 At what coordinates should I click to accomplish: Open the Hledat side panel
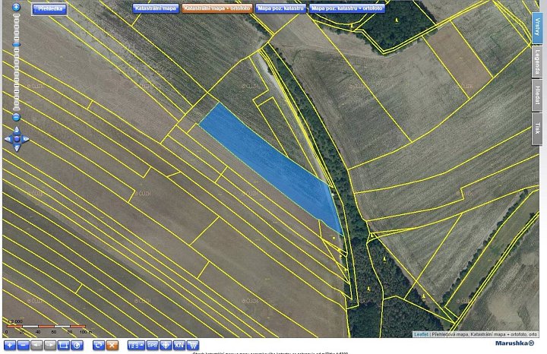coord(537,95)
